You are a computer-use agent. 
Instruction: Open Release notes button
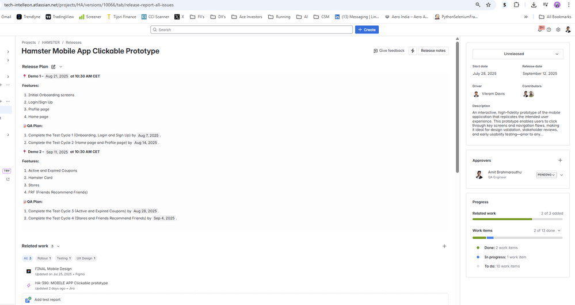coord(433,51)
